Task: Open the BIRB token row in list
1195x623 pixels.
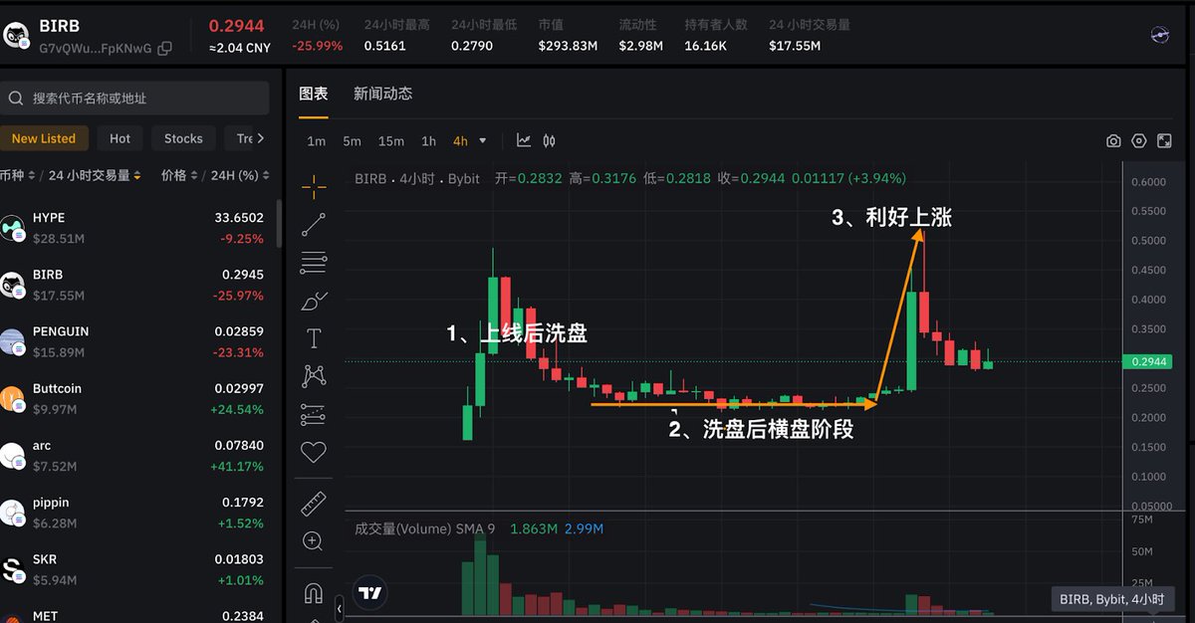Action: (134, 285)
